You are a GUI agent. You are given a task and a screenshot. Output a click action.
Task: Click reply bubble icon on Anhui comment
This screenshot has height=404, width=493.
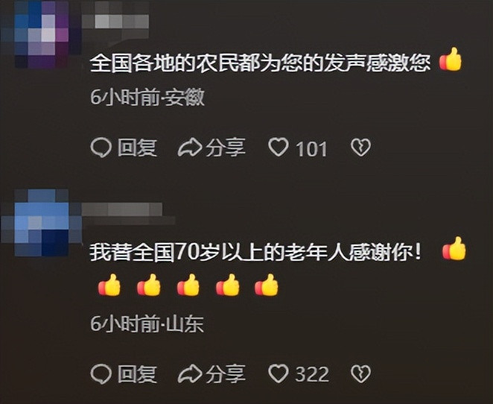pyautogui.click(x=101, y=148)
